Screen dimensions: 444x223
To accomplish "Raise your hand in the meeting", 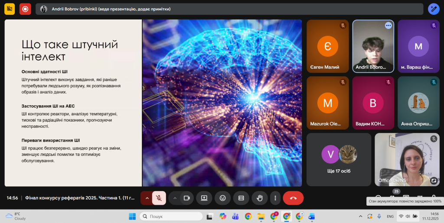I will [x=260, y=198].
